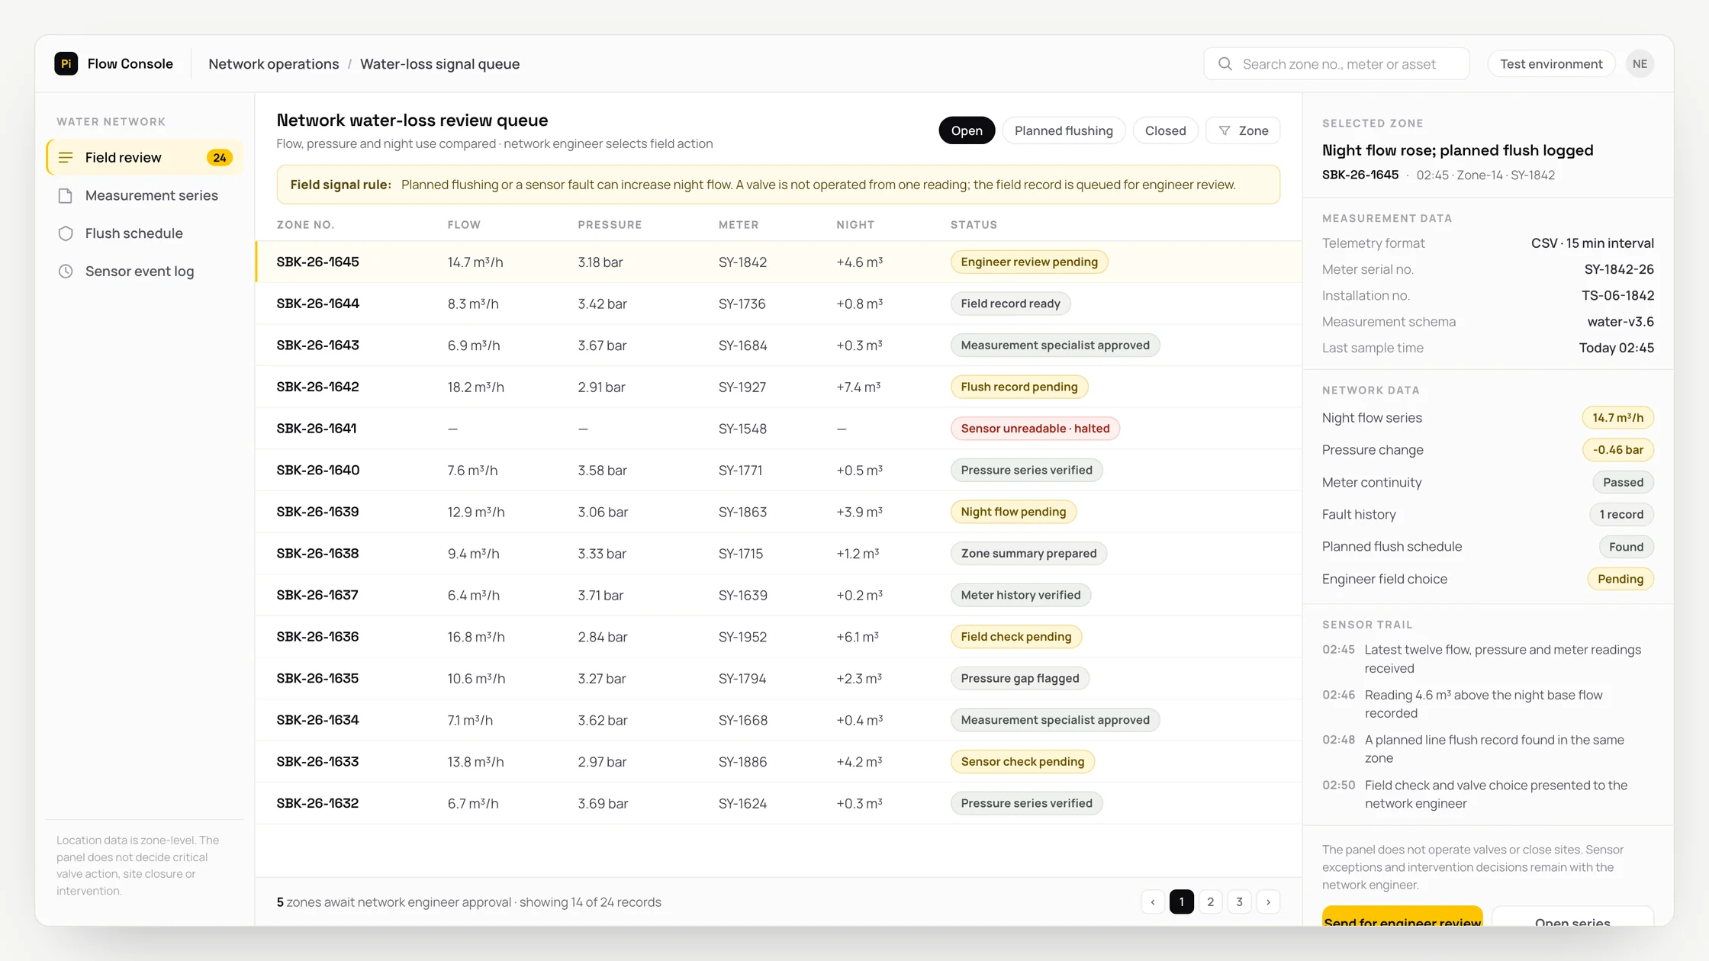Switch to the Closed tab
This screenshot has width=1709, height=961.
pos(1165,131)
